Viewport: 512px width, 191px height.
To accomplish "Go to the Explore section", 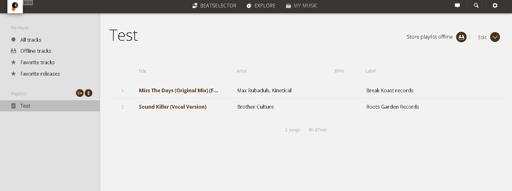I will coord(261,6).
